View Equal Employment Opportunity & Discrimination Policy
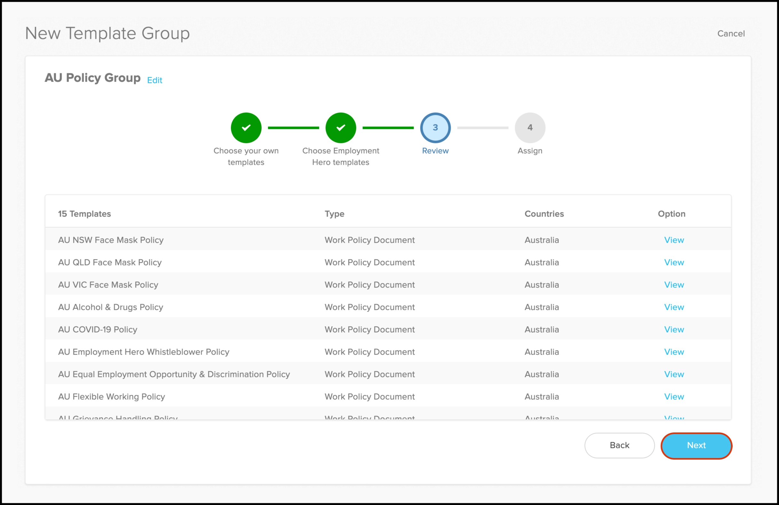This screenshot has width=779, height=505. 673,374
